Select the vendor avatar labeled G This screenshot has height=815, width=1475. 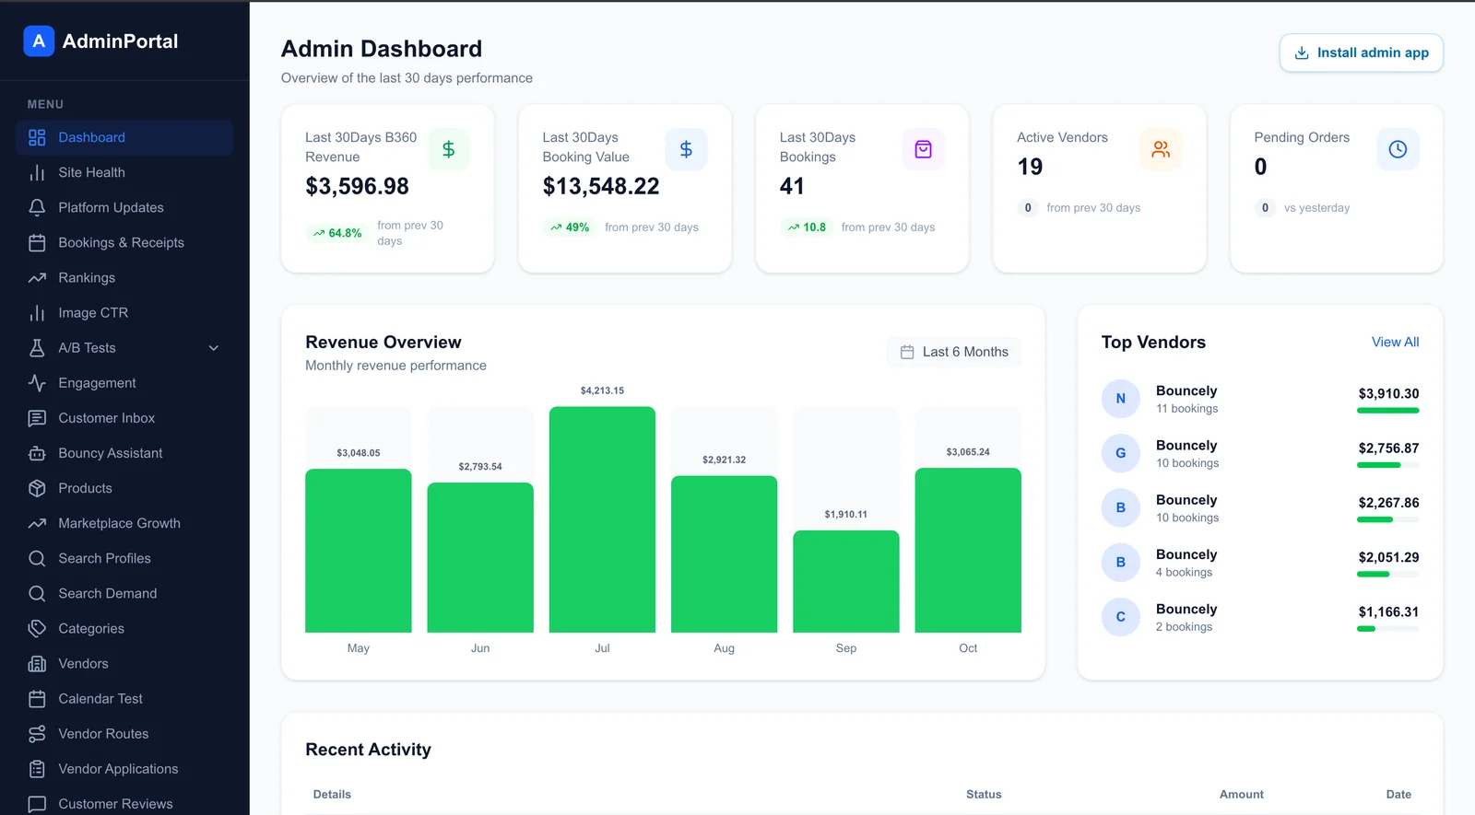1121,453
